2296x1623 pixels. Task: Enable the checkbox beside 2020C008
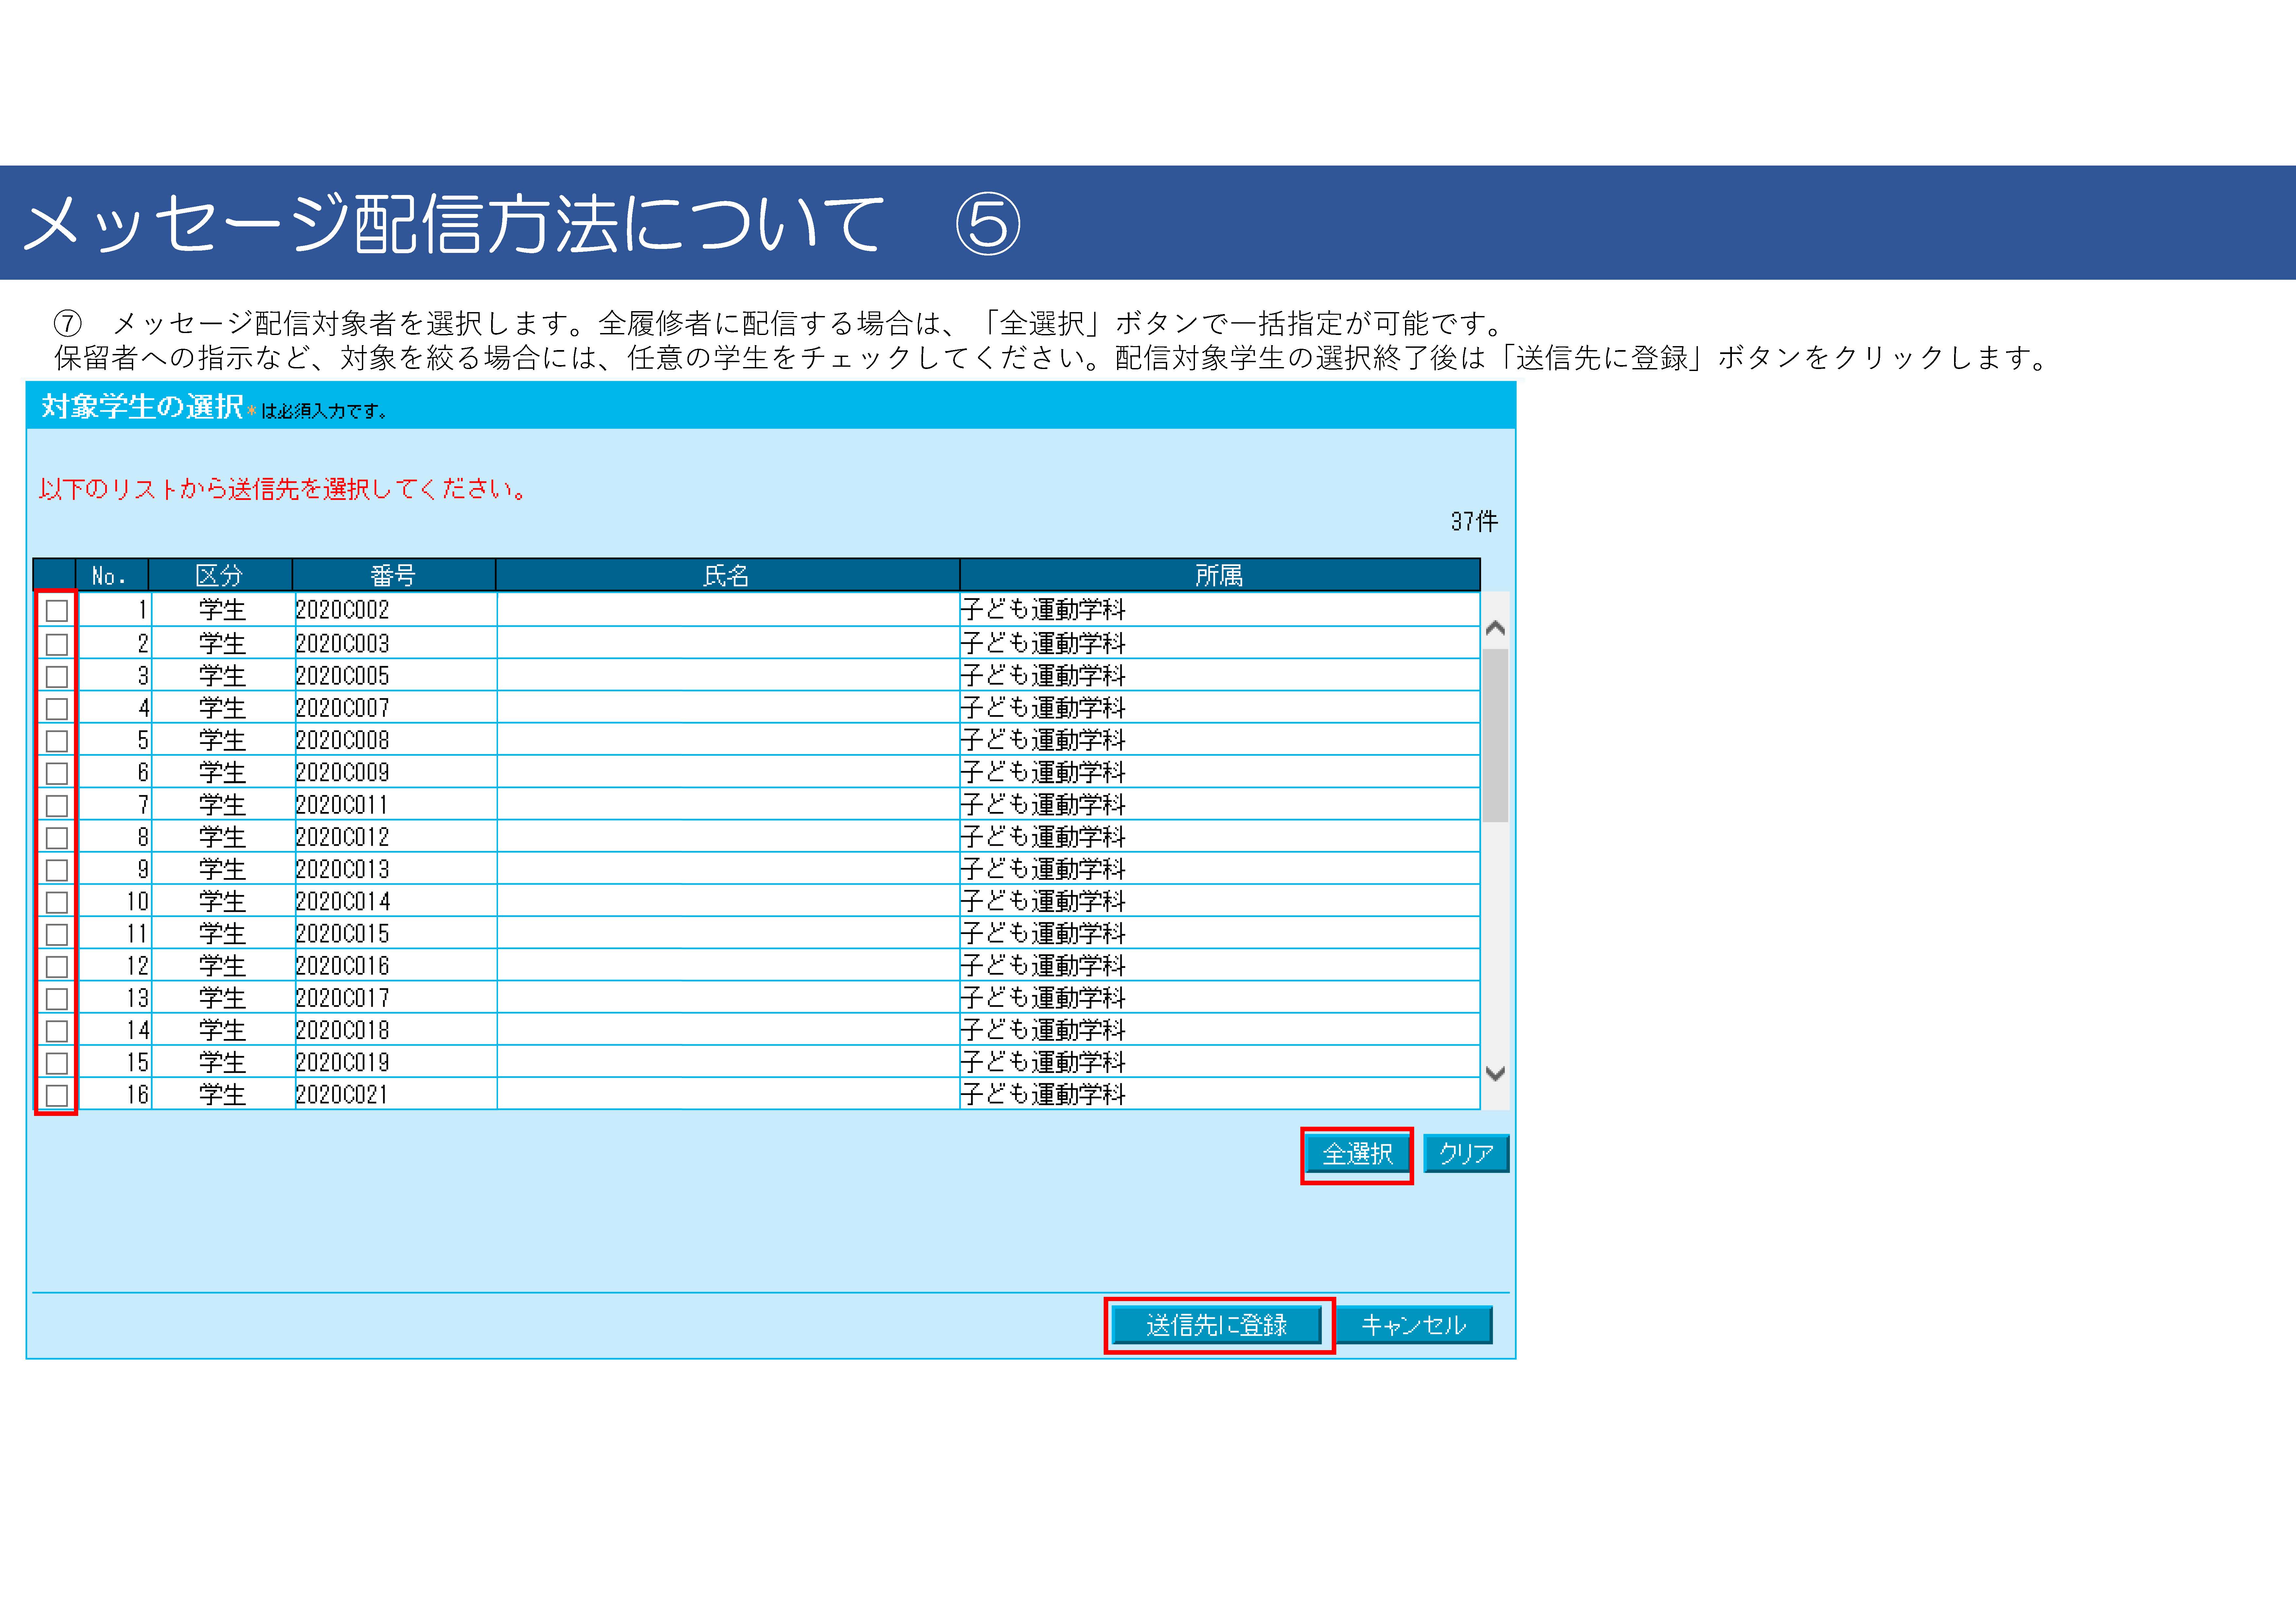(x=57, y=741)
